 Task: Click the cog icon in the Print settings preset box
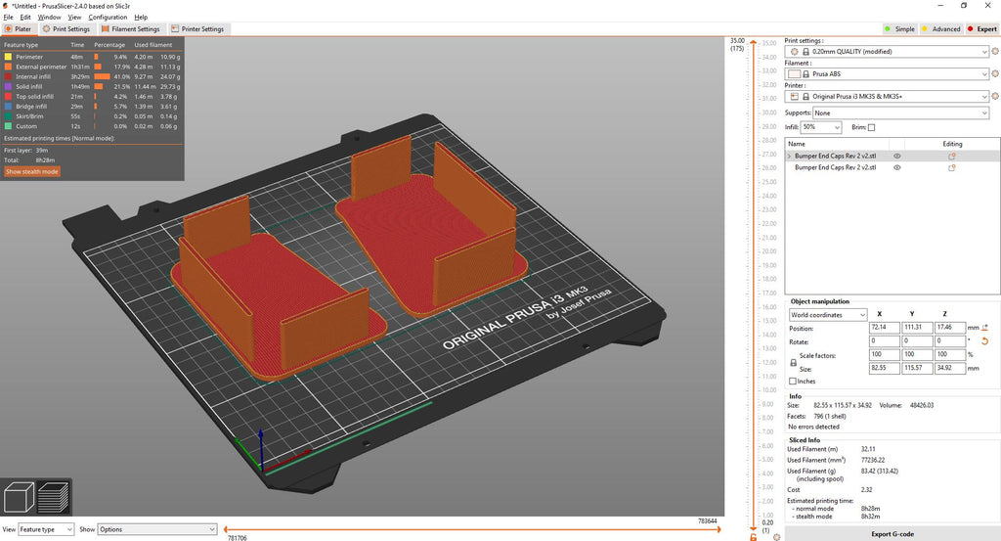point(794,52)
